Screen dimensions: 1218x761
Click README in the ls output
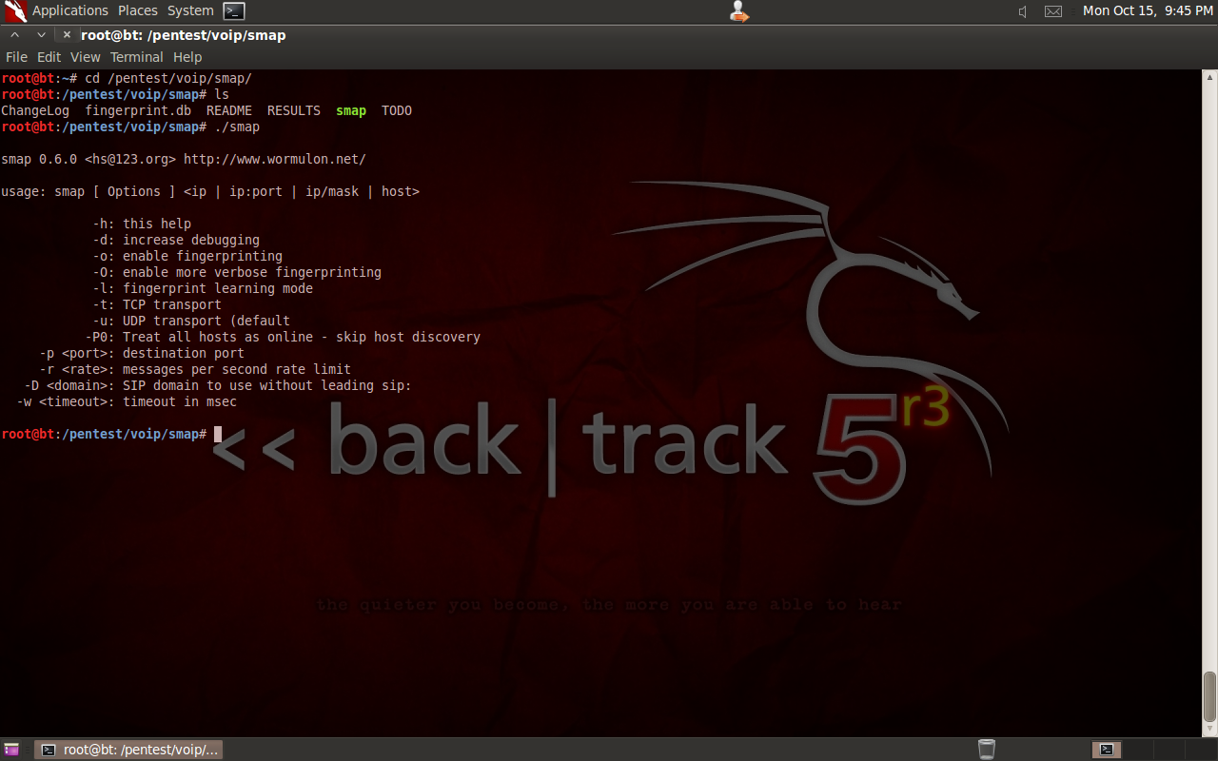pyautogui.click(x=229, y=110)
